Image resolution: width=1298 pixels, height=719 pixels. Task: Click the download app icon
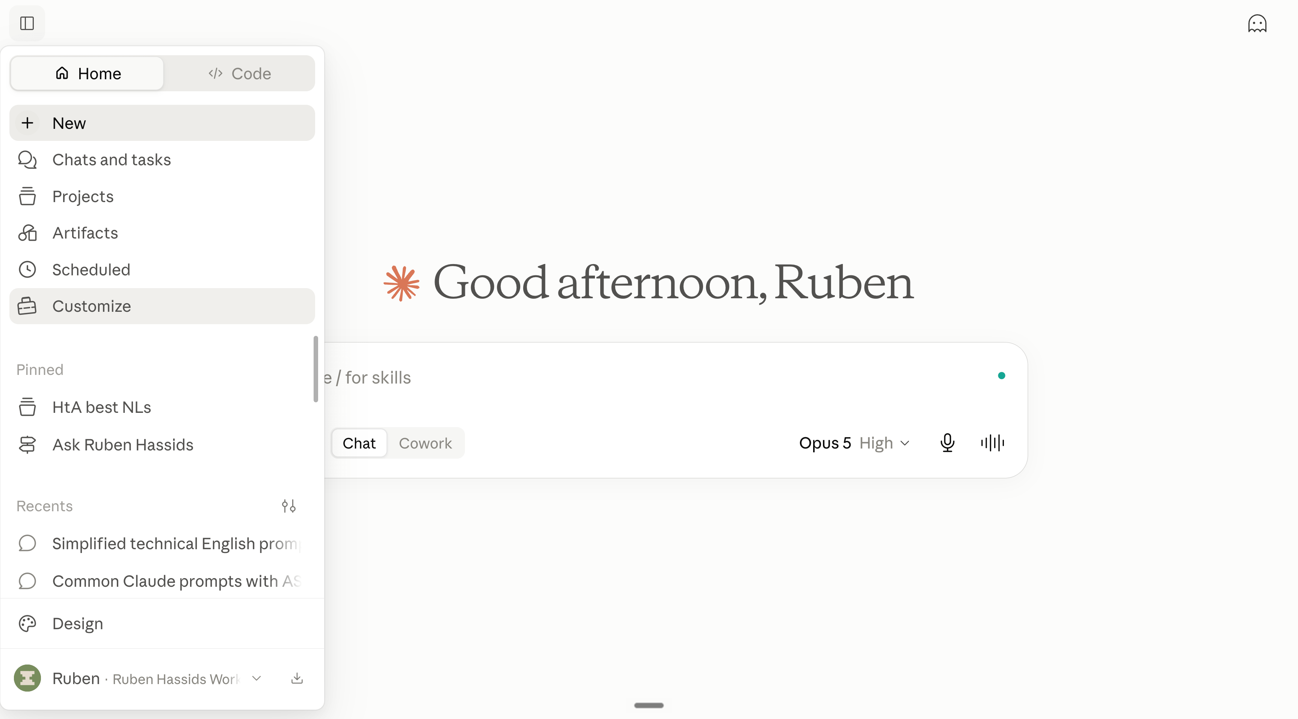(x=297, y=678)
